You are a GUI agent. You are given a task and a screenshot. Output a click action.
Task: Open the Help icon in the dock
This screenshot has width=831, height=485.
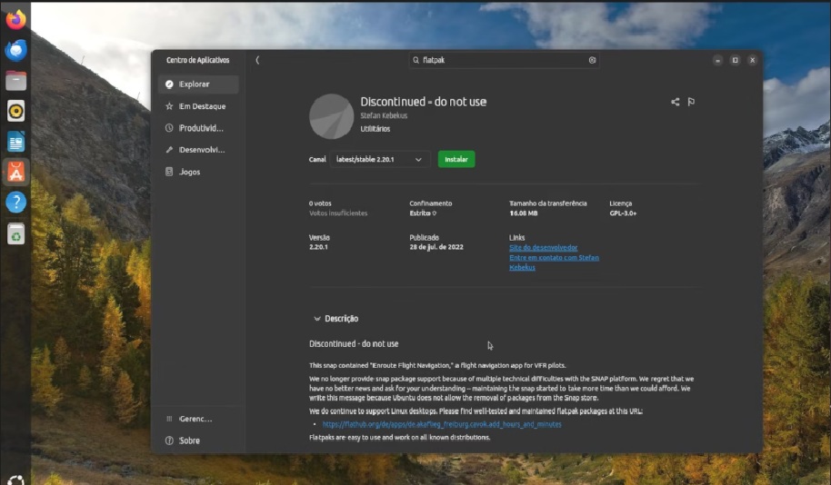[16, 203]
